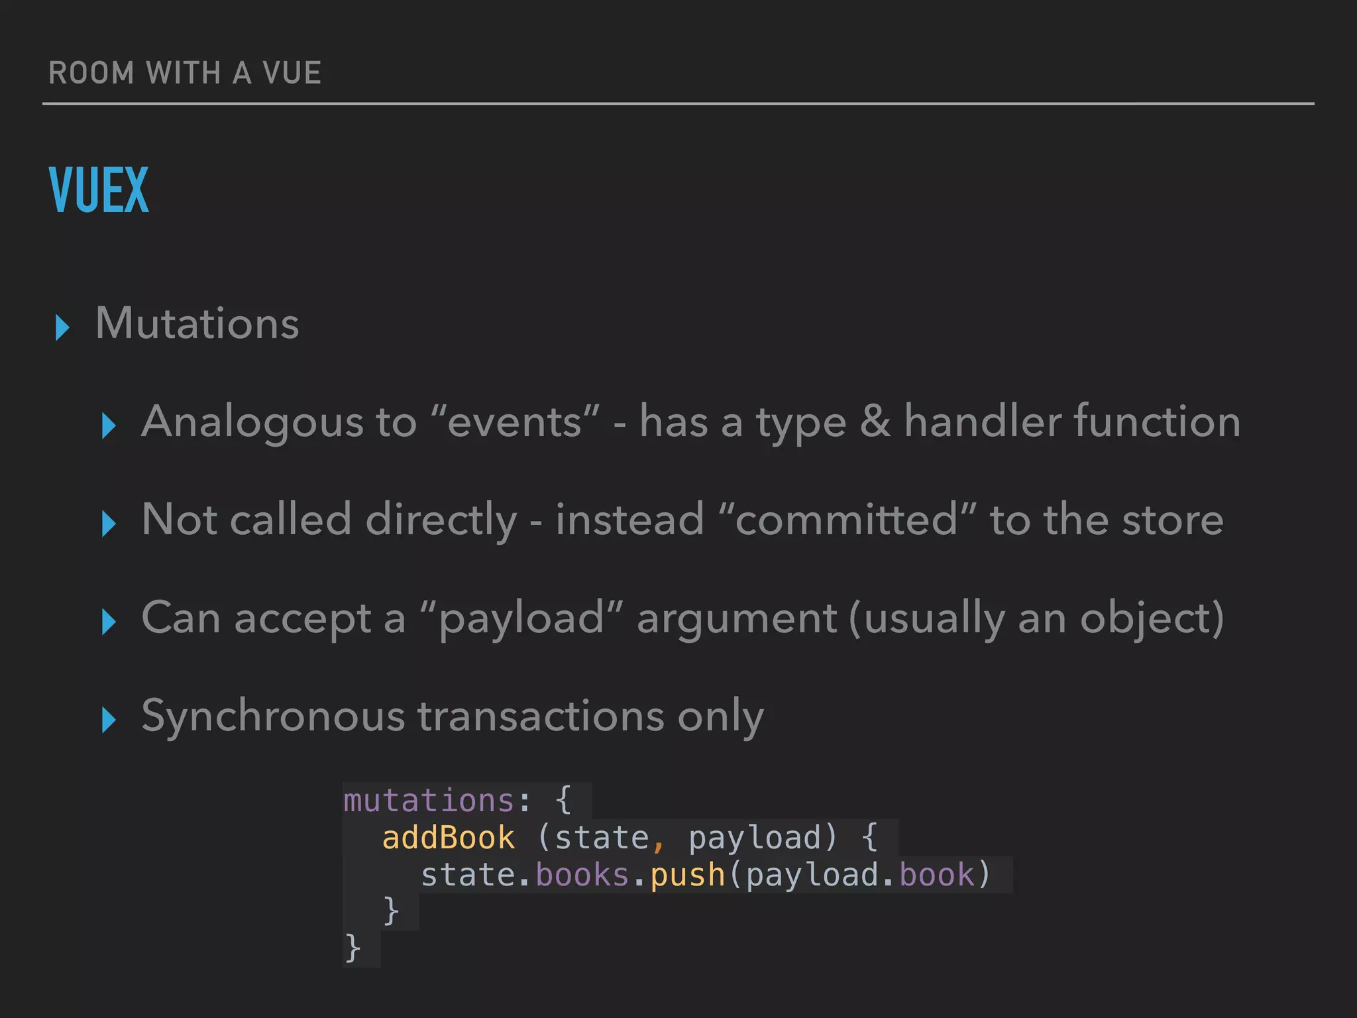Click the blue arrow bullet beside Mutations
The width and height of the screenshot is (1357, 1018).
click(x=63, y=327)
